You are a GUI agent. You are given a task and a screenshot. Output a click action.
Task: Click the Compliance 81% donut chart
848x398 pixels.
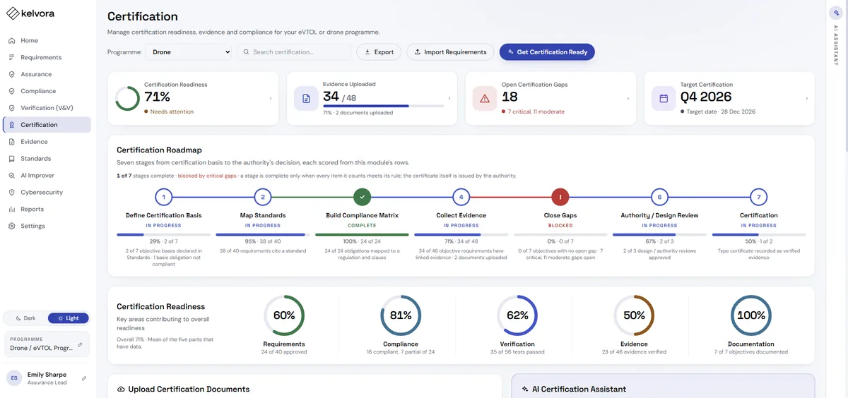click(401, 315)
